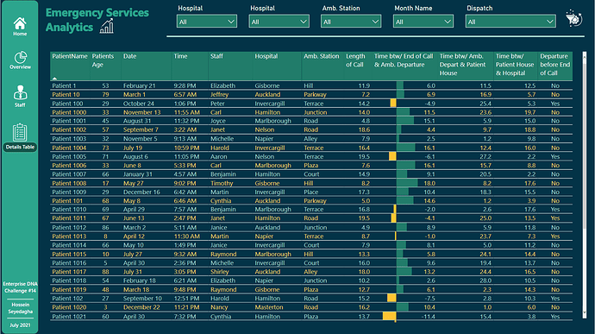Click the Departure before End of Call header
The image size is (595, 334).
(554, 64)
